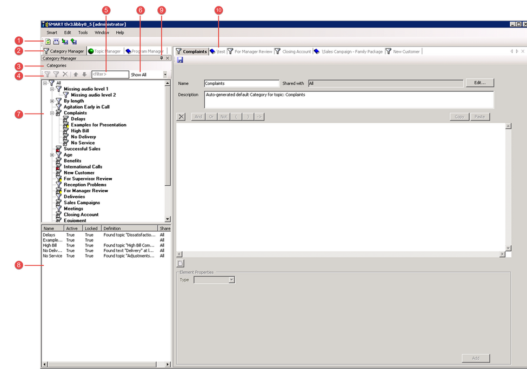The width and height of the screenshot is (527, 369).
Task: Open the \test document tab
Action: click(217, 51)
